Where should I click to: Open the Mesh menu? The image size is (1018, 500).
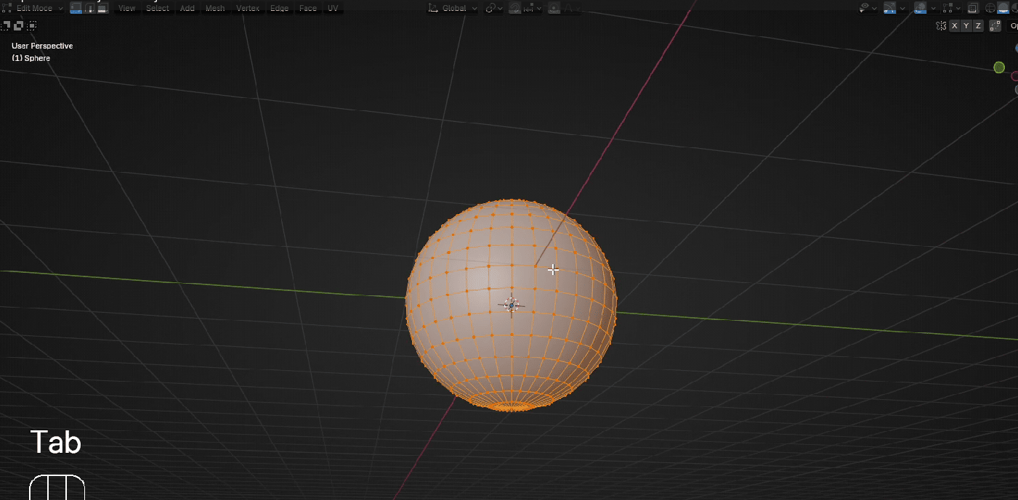215,8
